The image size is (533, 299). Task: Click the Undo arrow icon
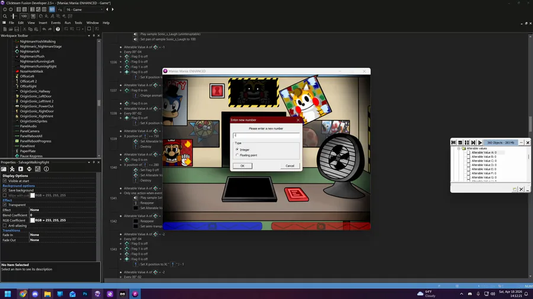click(44, 29)
